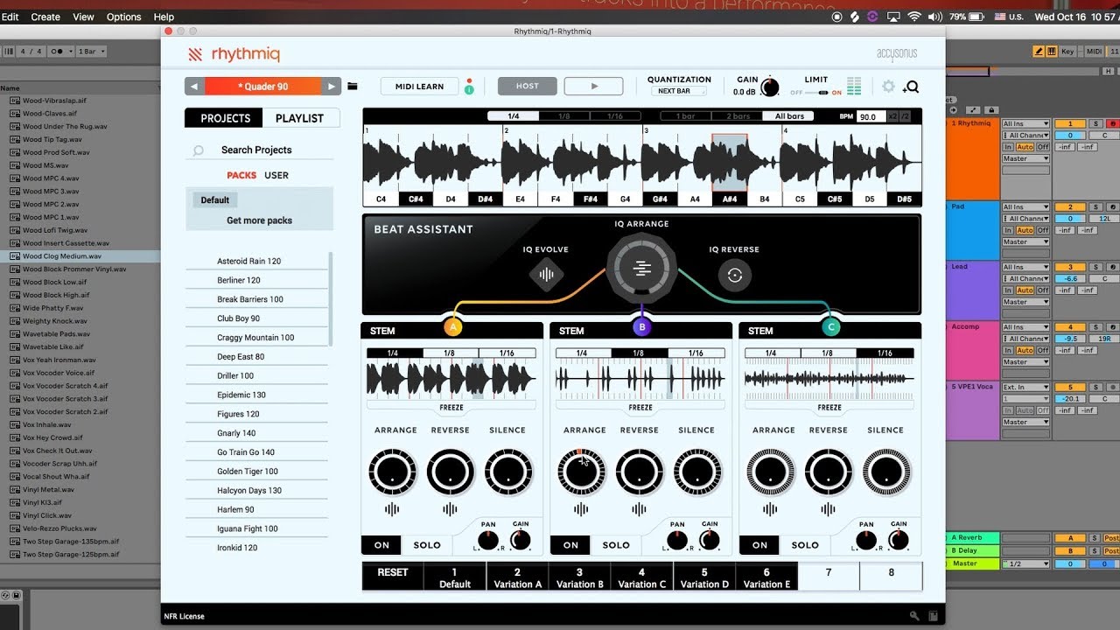This screenshot has height=630, width=1120.
Task: Click the IQ Evolve diamond icon
Action: pos(546,275)
